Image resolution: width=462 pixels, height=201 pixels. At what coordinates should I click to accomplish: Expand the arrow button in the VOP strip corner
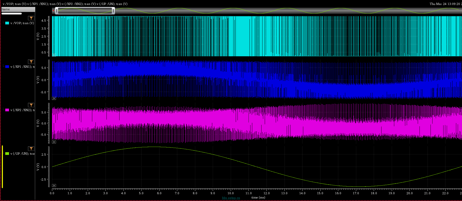(x=54, y=55)
